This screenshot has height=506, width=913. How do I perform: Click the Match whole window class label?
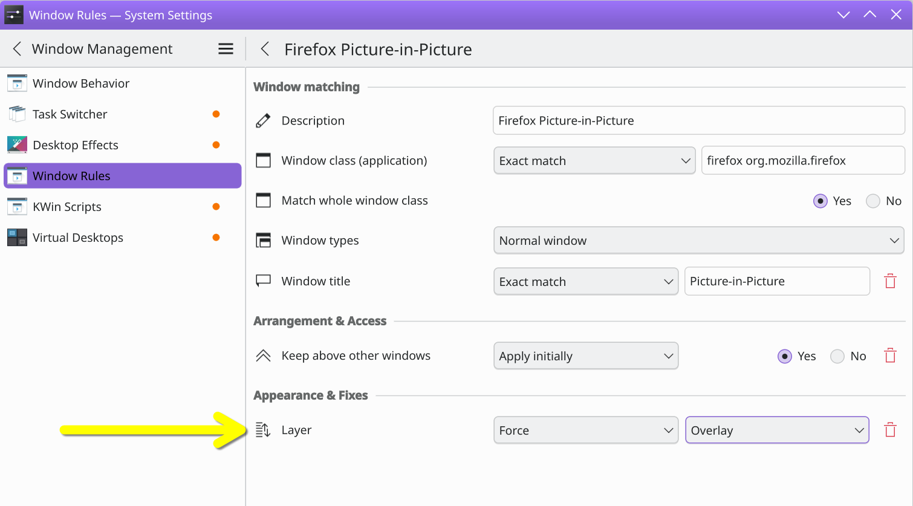click(354, 200)
